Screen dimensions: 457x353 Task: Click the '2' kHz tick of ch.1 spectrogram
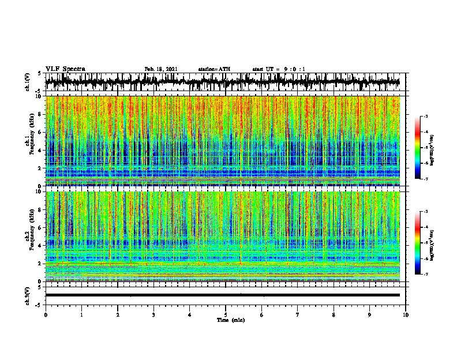click(41, 168)
